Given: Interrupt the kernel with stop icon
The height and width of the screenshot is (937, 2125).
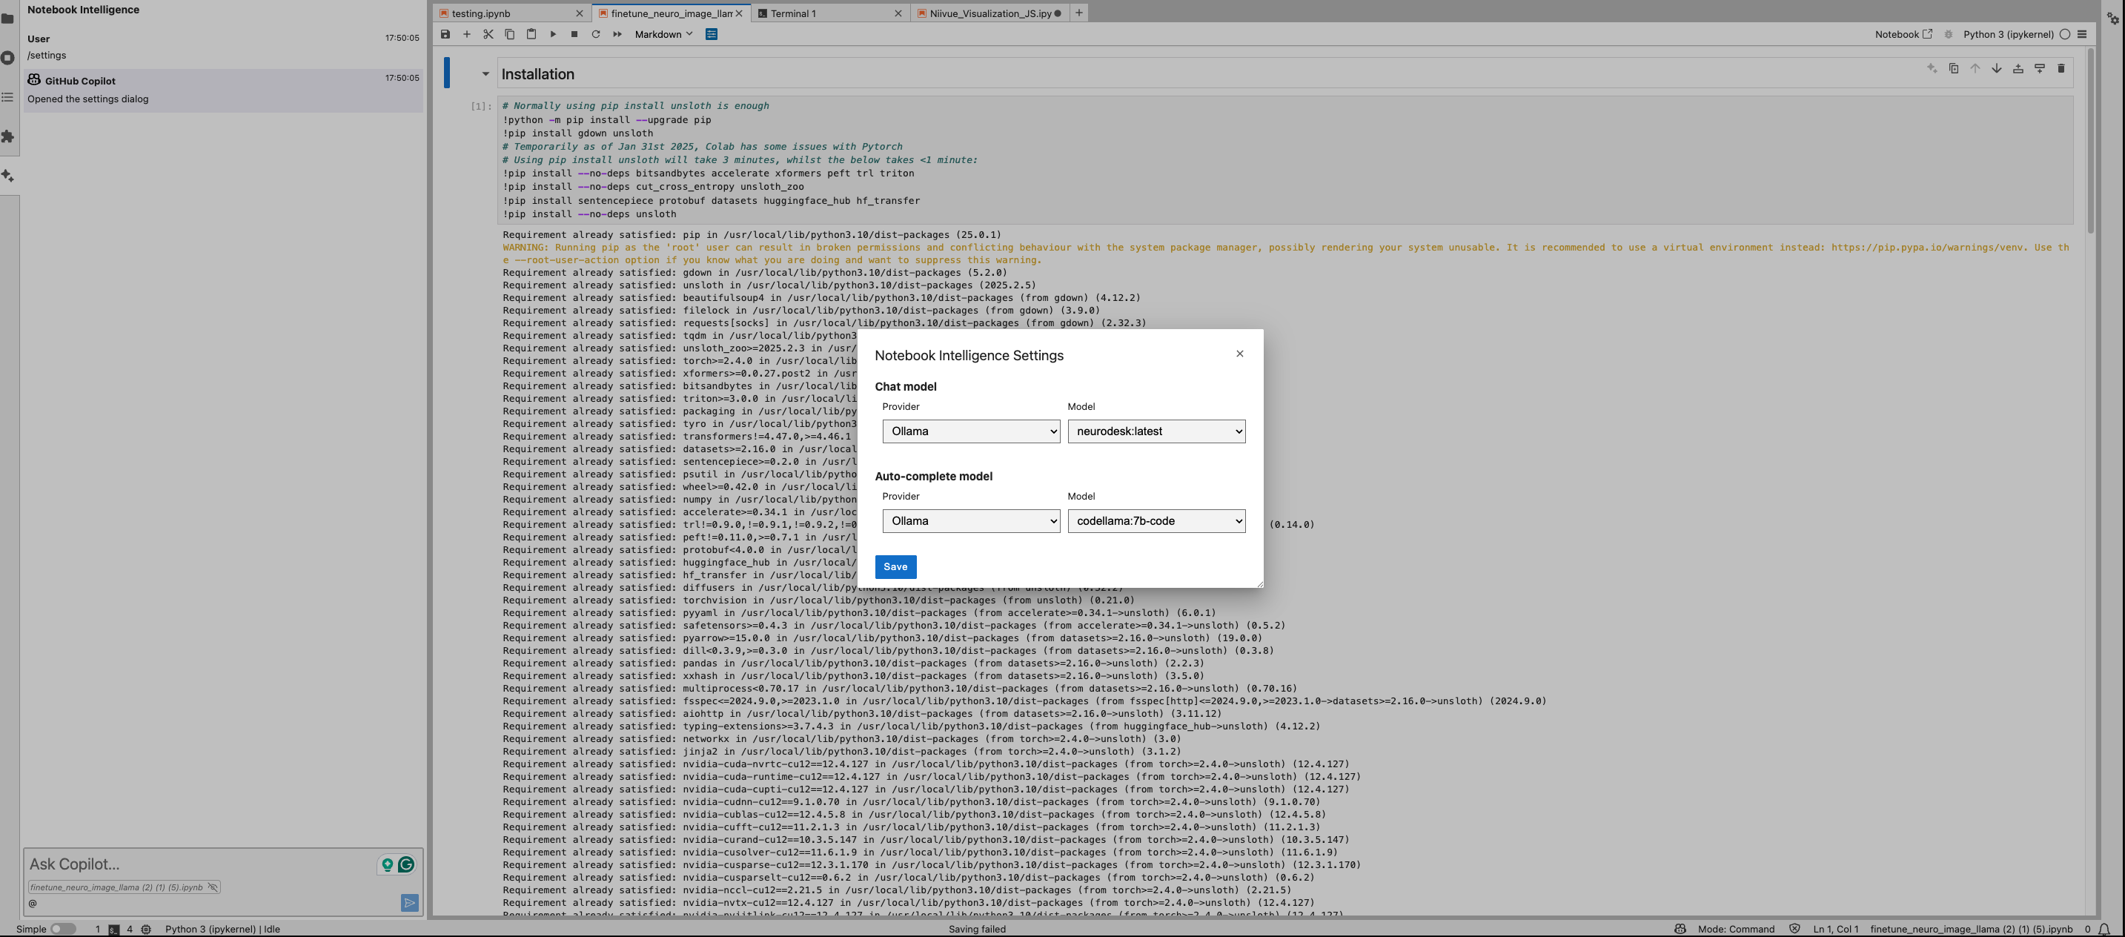Looking at the screenshot, I should click(574, 35).
